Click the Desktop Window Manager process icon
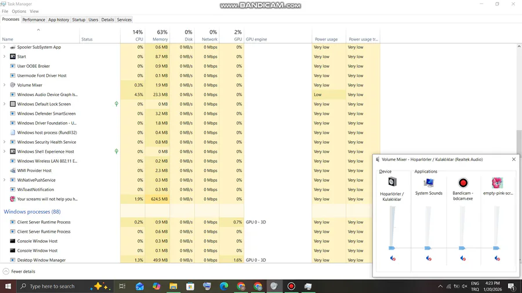The height and width of the screenshot is (293, 522). tap(13, 260)
